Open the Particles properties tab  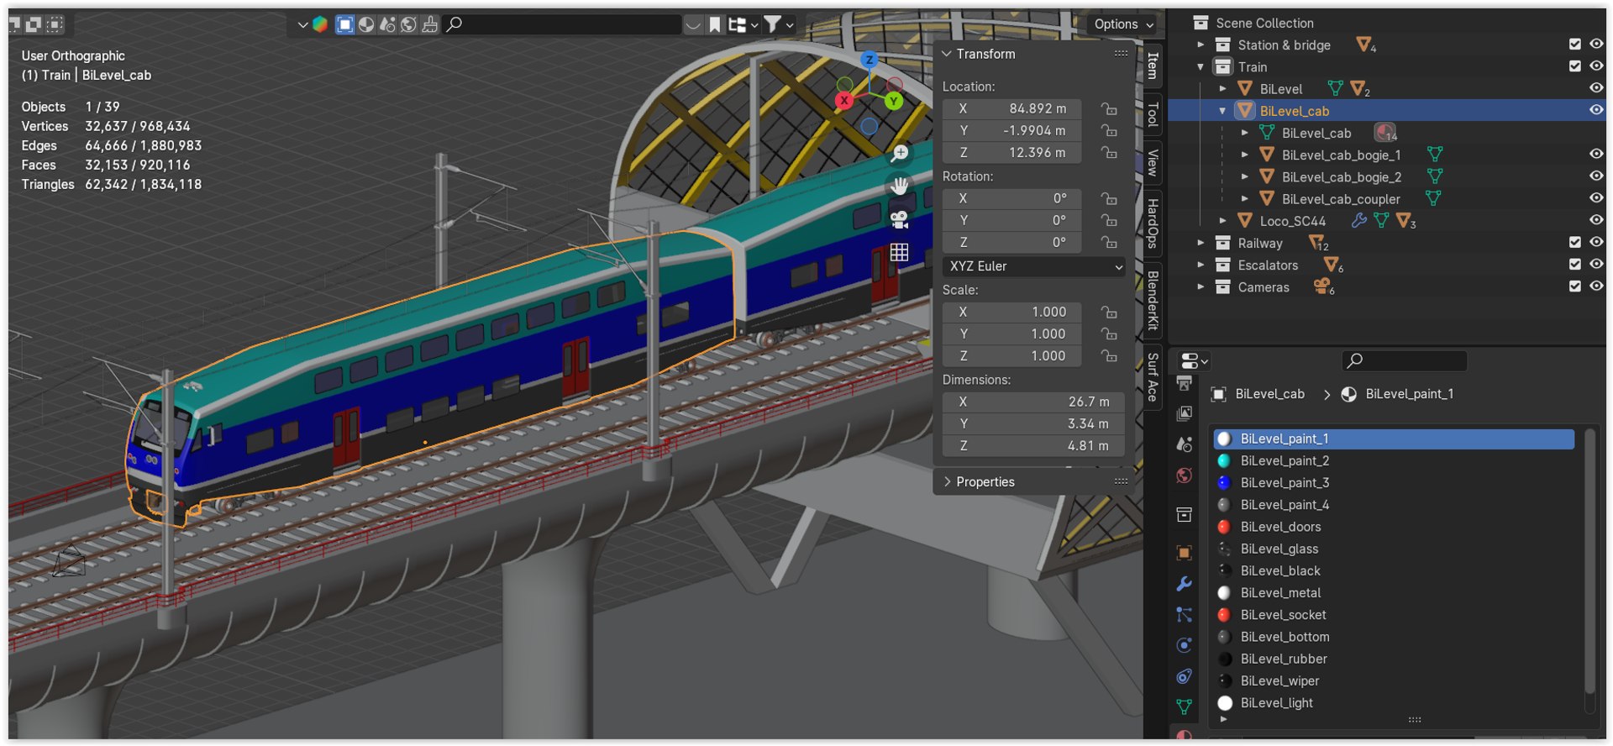pos(1184,615)
